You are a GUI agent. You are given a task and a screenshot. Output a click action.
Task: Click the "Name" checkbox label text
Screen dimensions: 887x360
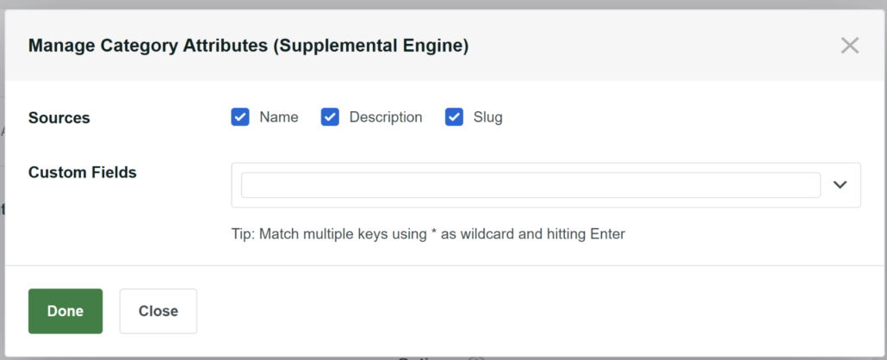(x=278, y=117)
